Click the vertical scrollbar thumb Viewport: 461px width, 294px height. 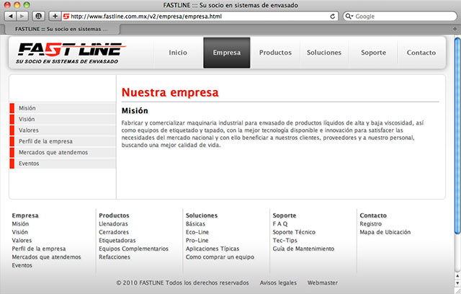click(x=457, y=135)
